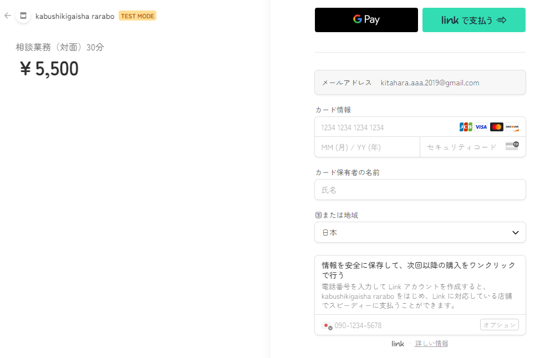Click the kabushikigaisha rarabo store icon

coord(23,16)
